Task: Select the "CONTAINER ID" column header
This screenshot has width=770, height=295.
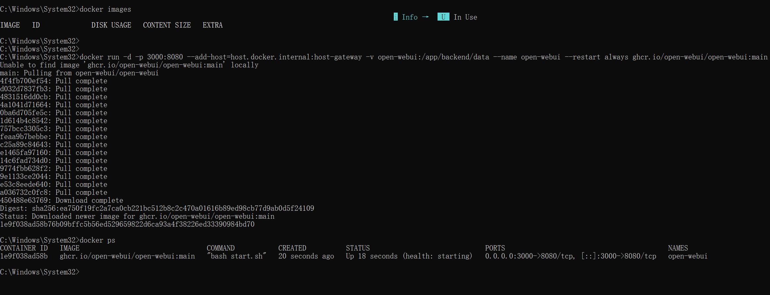Action: (24, 248)
